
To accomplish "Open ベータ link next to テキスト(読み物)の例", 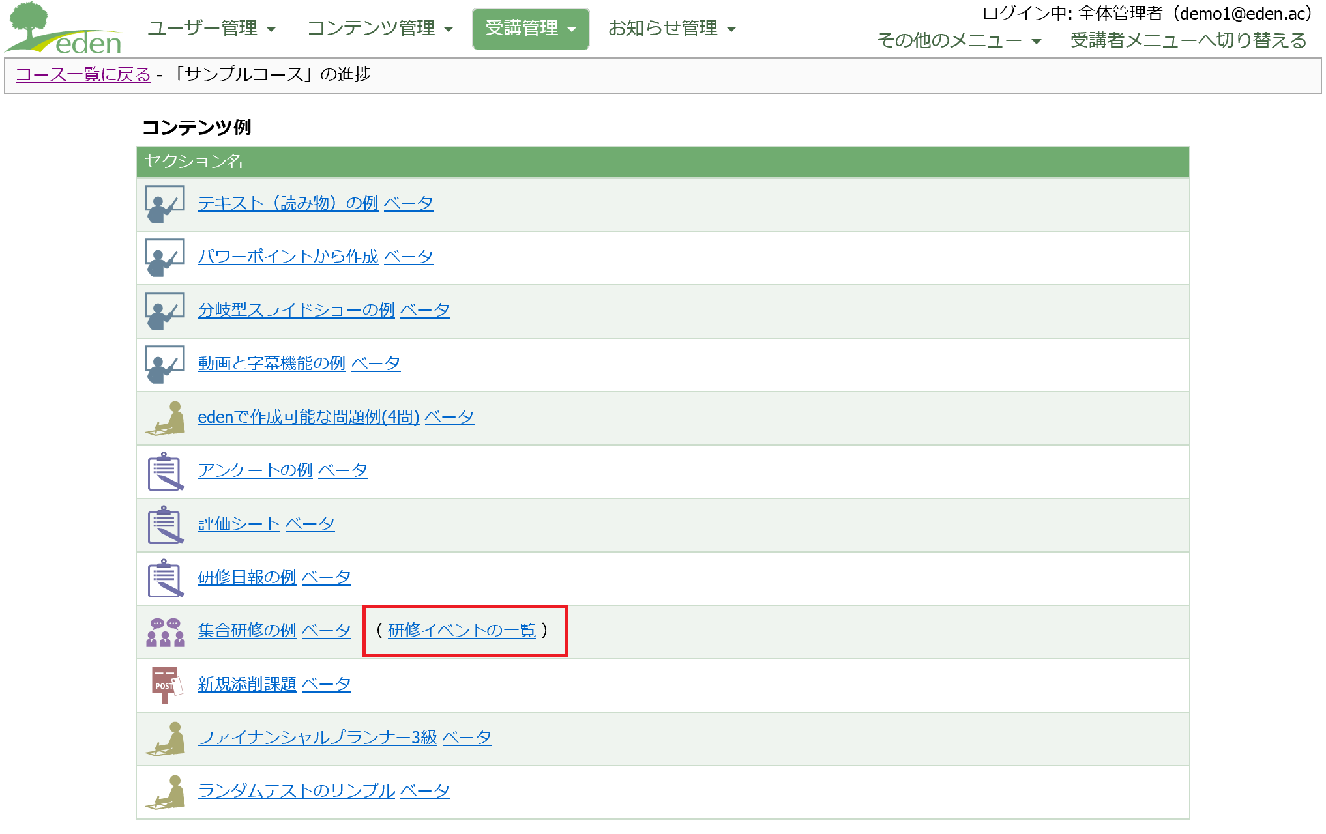I will (408, 203).
